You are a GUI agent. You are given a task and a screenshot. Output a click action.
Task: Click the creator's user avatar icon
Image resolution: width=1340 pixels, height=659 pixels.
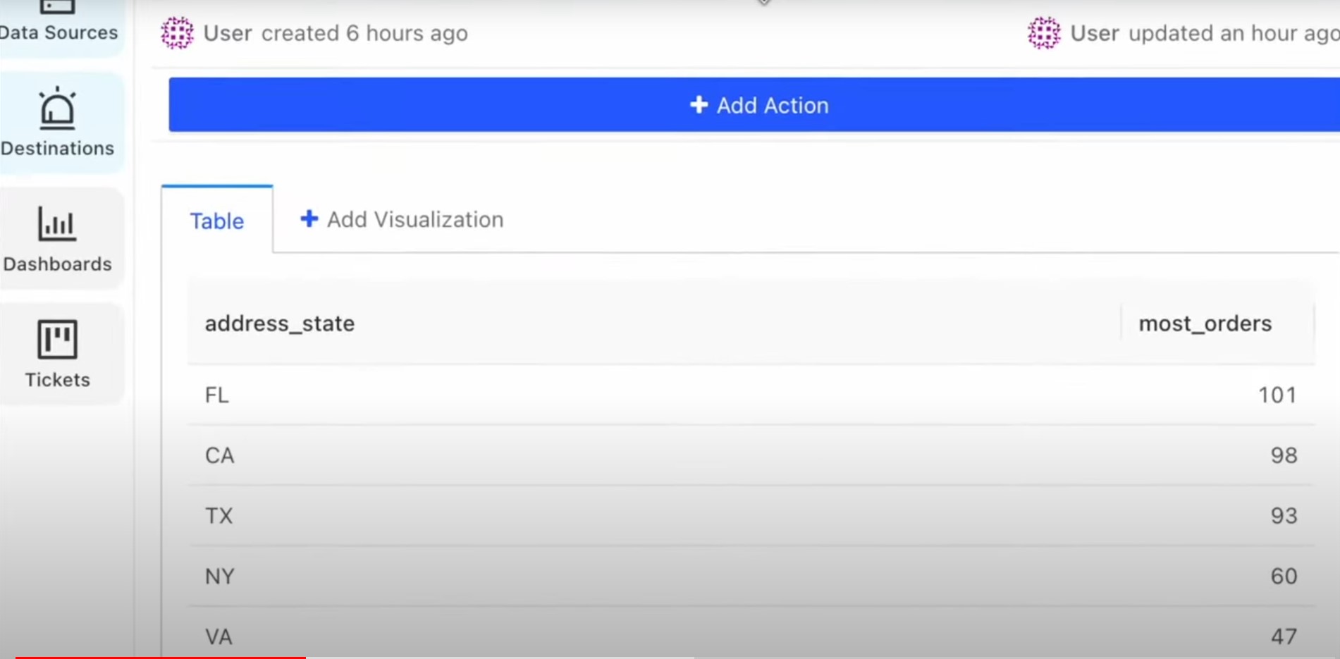tap(177, 33)
